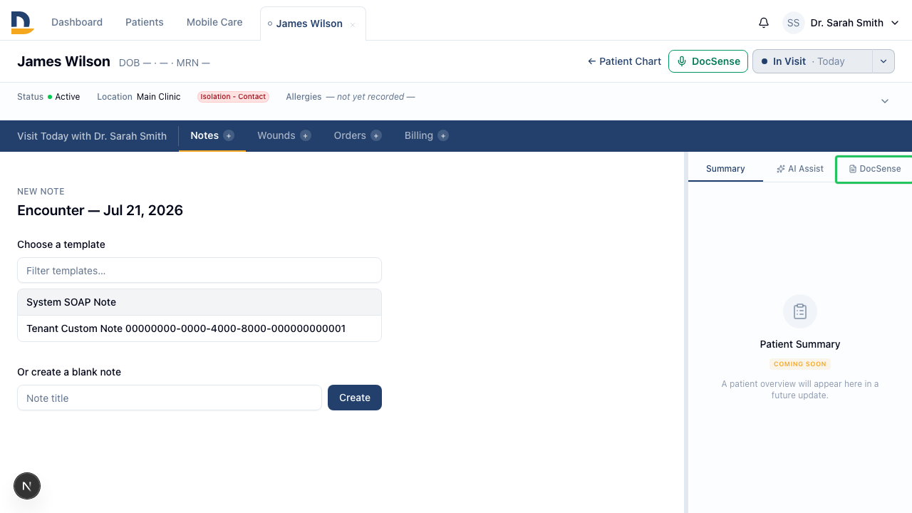Click the Isolation - Contact badge

233,97
